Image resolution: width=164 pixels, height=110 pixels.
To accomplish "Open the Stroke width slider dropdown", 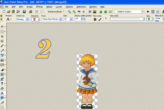I will click(84, 19).
